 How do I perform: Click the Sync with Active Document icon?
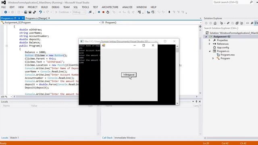tap(228, 23)
